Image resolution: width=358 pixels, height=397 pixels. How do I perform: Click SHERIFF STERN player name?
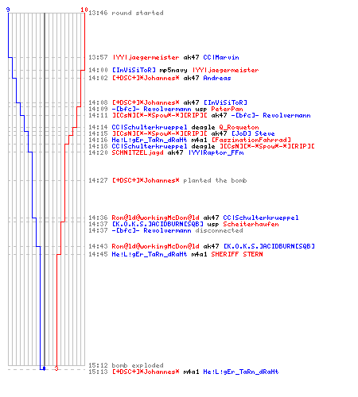pyautogui.click(x=237, y=254)
